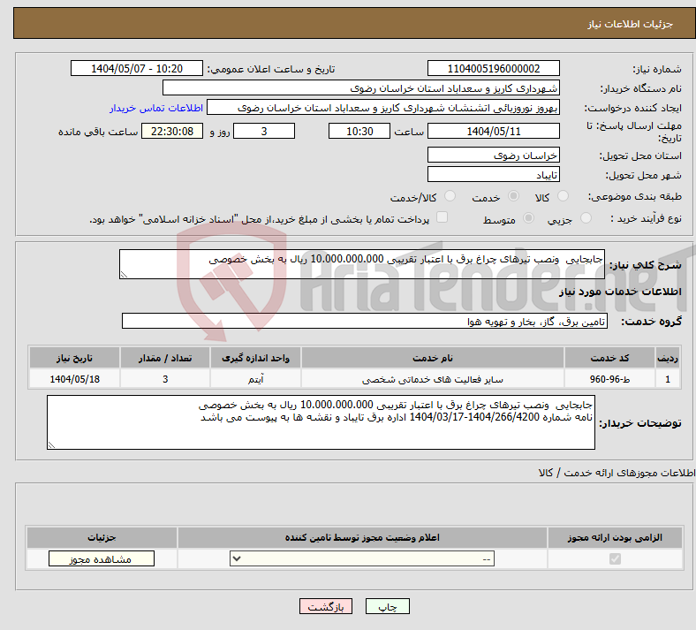The image size is (696, 630).
Task: Click the اطلاعات مجوزهای ارائه خدمت / کالا heading
Action: click(617, 473)
